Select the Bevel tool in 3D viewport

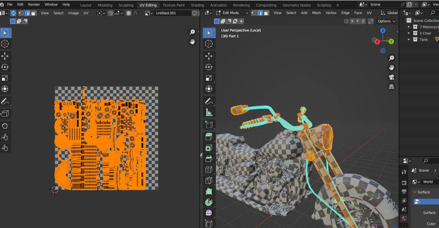pyautogui.click(x=209, y=159)
